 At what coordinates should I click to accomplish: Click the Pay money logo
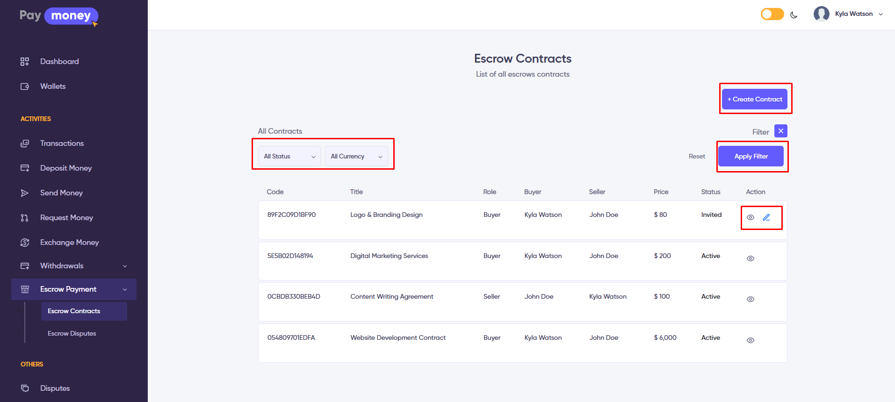click(x=59, y=16)
